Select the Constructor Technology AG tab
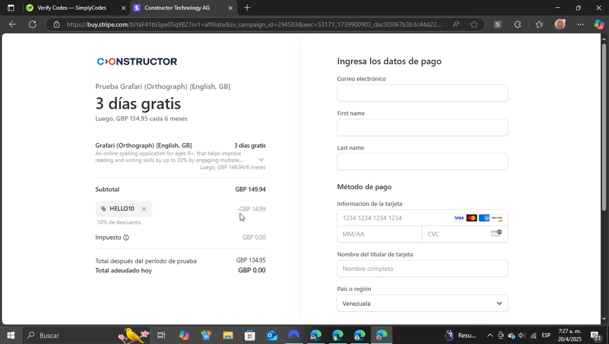 pyautogui.click(x=177, y=8)
